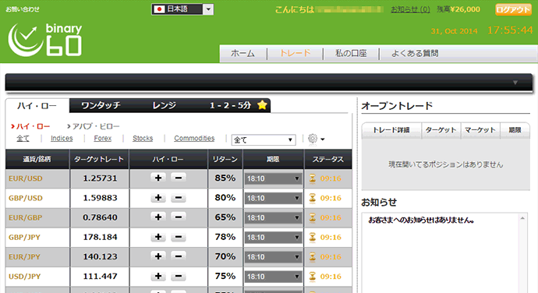Click the Japan flag icon

[159, 9]
